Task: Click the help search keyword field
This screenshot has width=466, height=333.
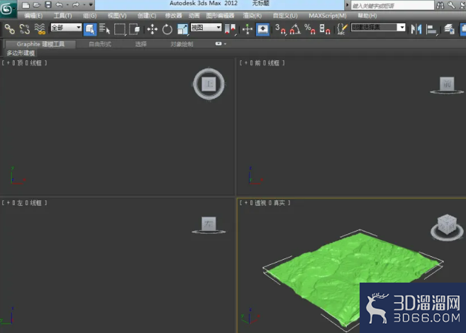Action: [392, 6]
